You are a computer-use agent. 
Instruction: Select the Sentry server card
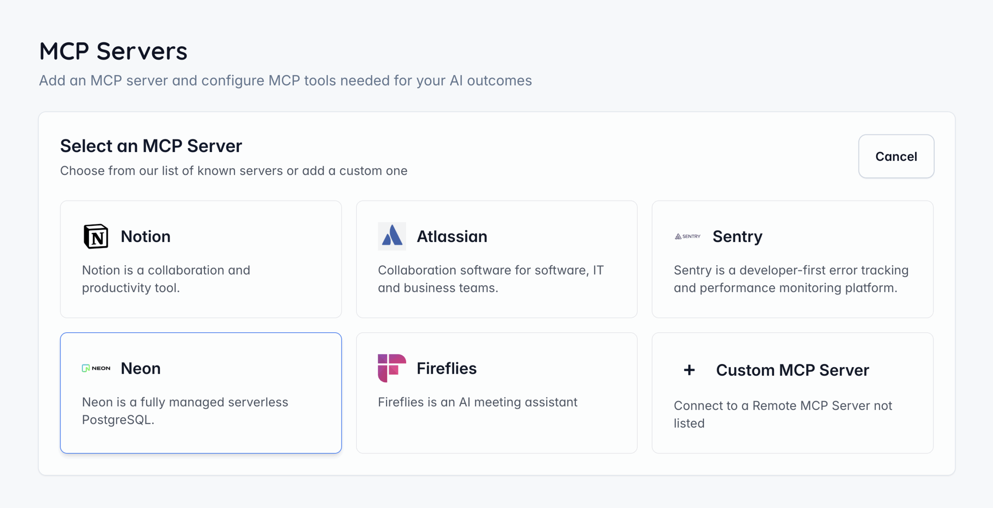(x=792, y=259)
